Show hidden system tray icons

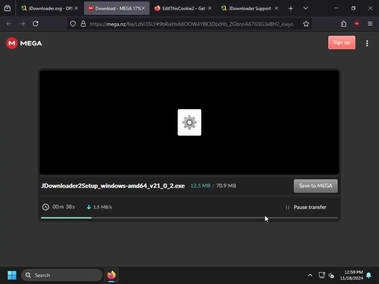[310, 275]
